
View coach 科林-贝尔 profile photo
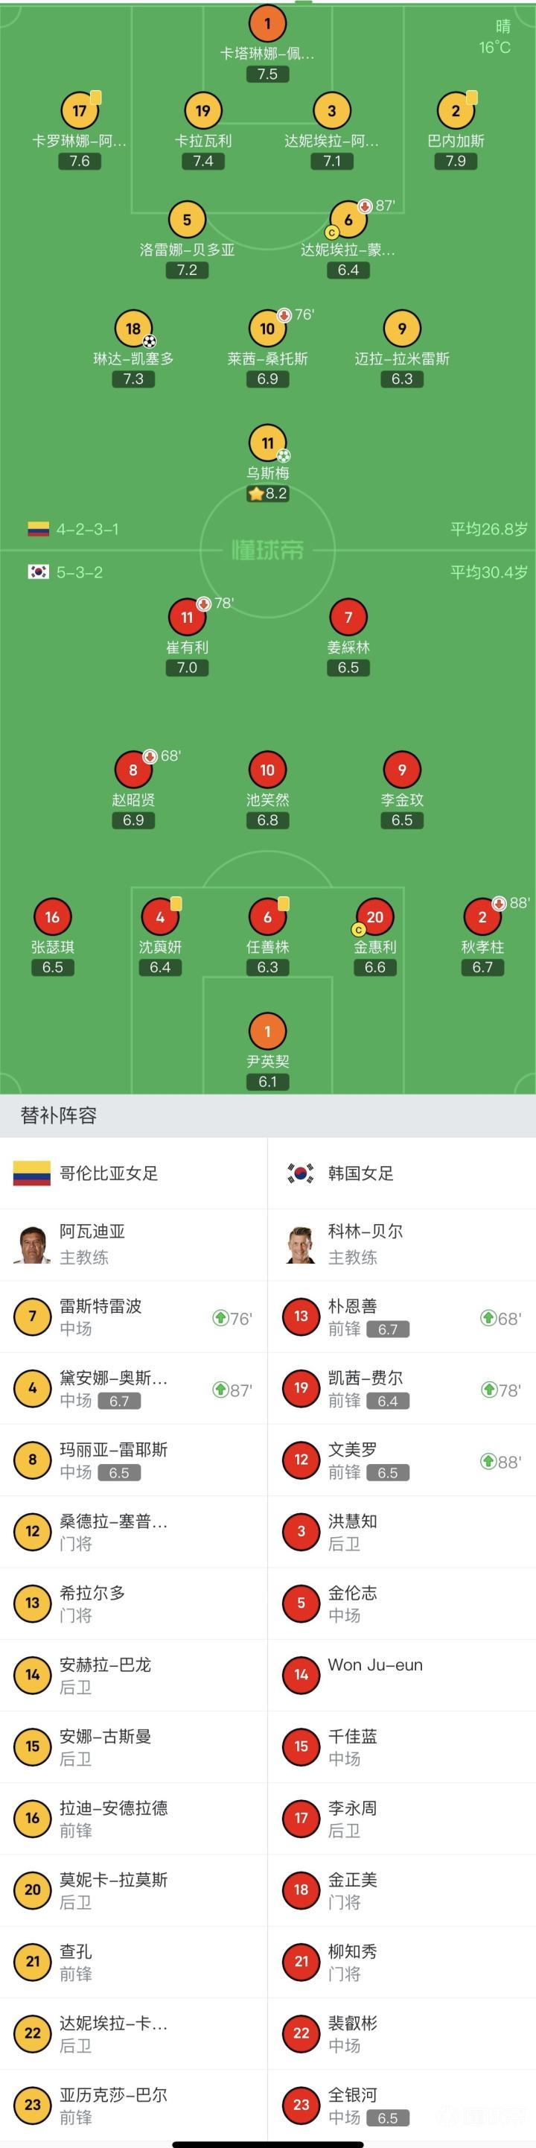click(301, 1244)
